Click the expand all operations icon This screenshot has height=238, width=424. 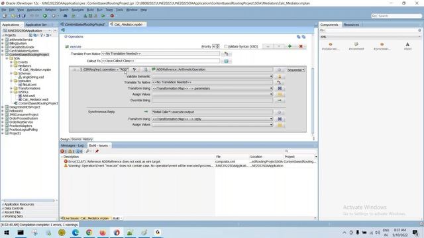(299, 37)
